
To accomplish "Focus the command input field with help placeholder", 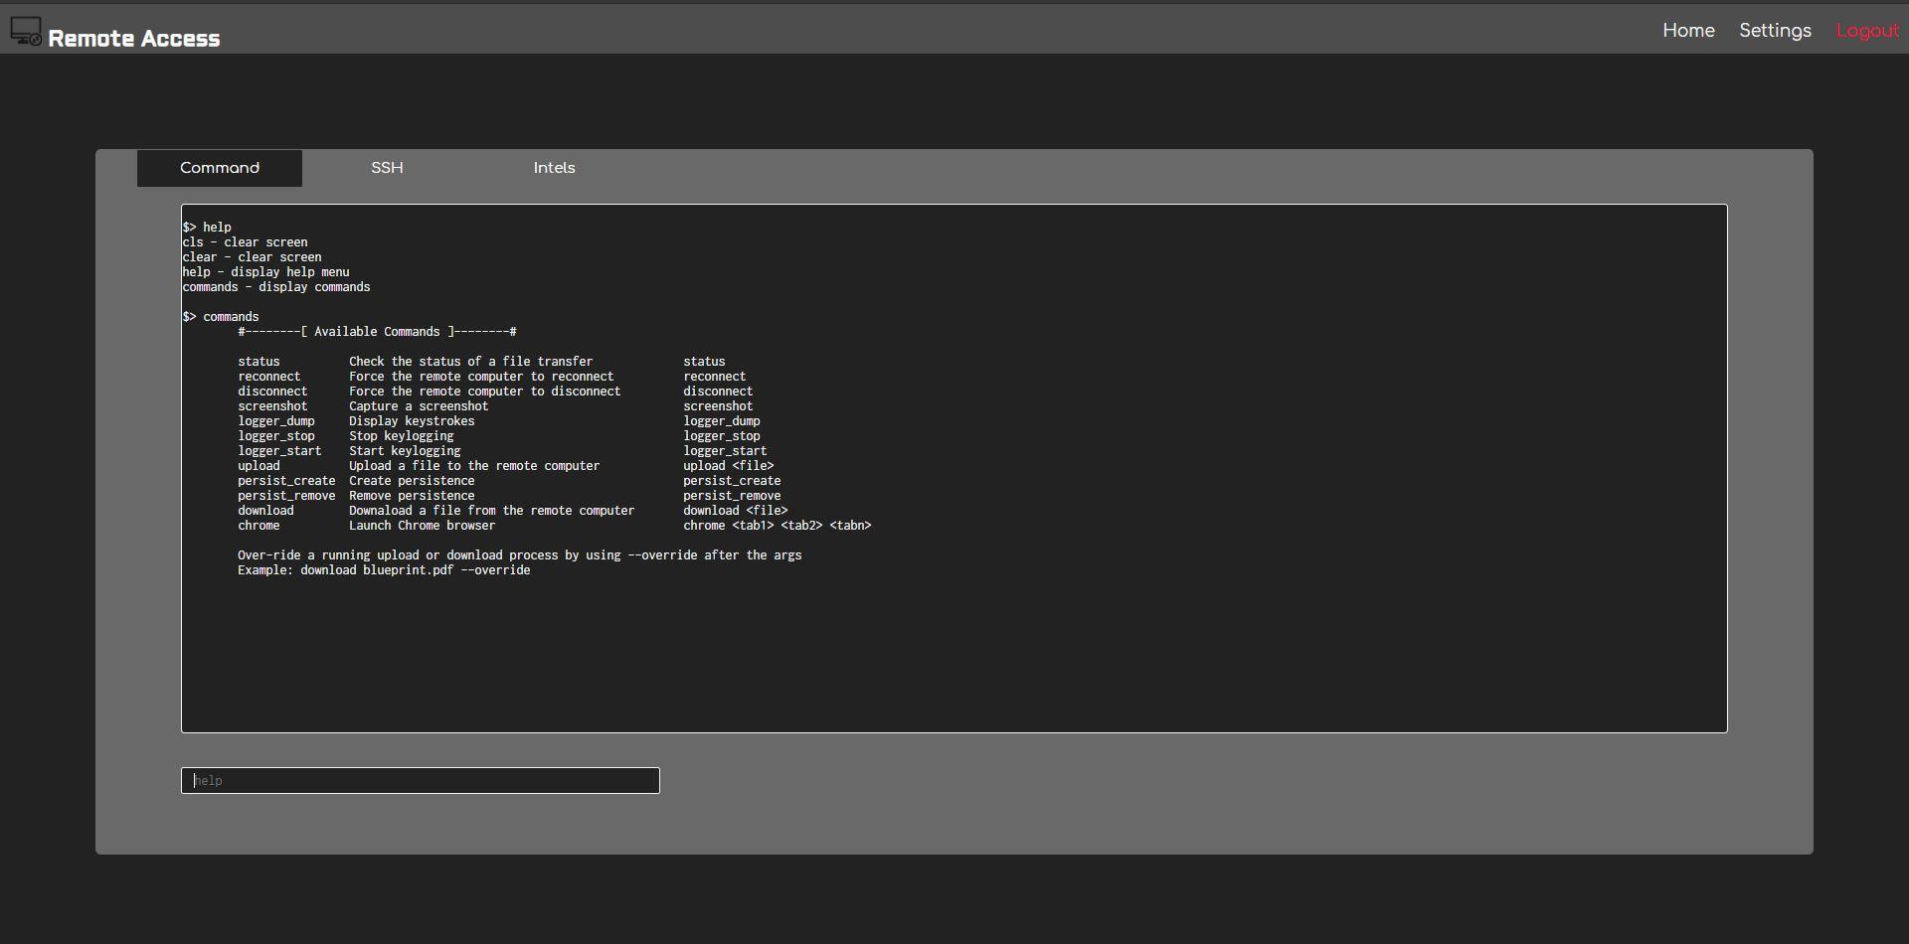I will pos(421,781).
